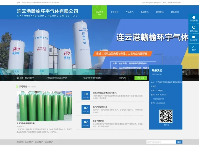Click the green gas cylinders news image

(44, 106)
